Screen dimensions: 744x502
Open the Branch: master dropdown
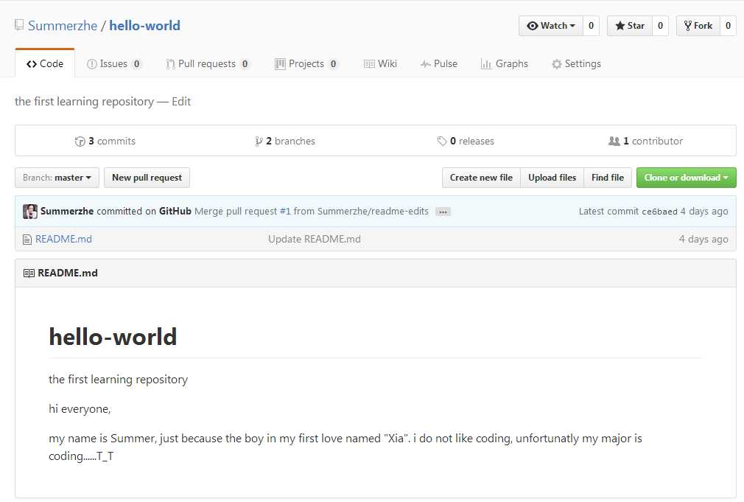57,178
